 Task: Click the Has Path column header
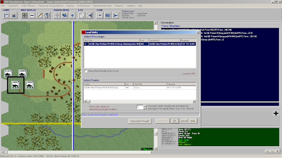tap(150, 84)
